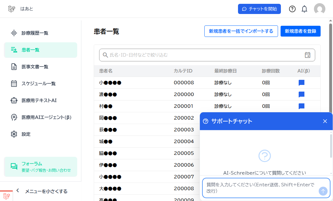Click the 患者一覧 people icon in sidebar
Viewport: 333px width, 201px height.
[x=13, y=50]
